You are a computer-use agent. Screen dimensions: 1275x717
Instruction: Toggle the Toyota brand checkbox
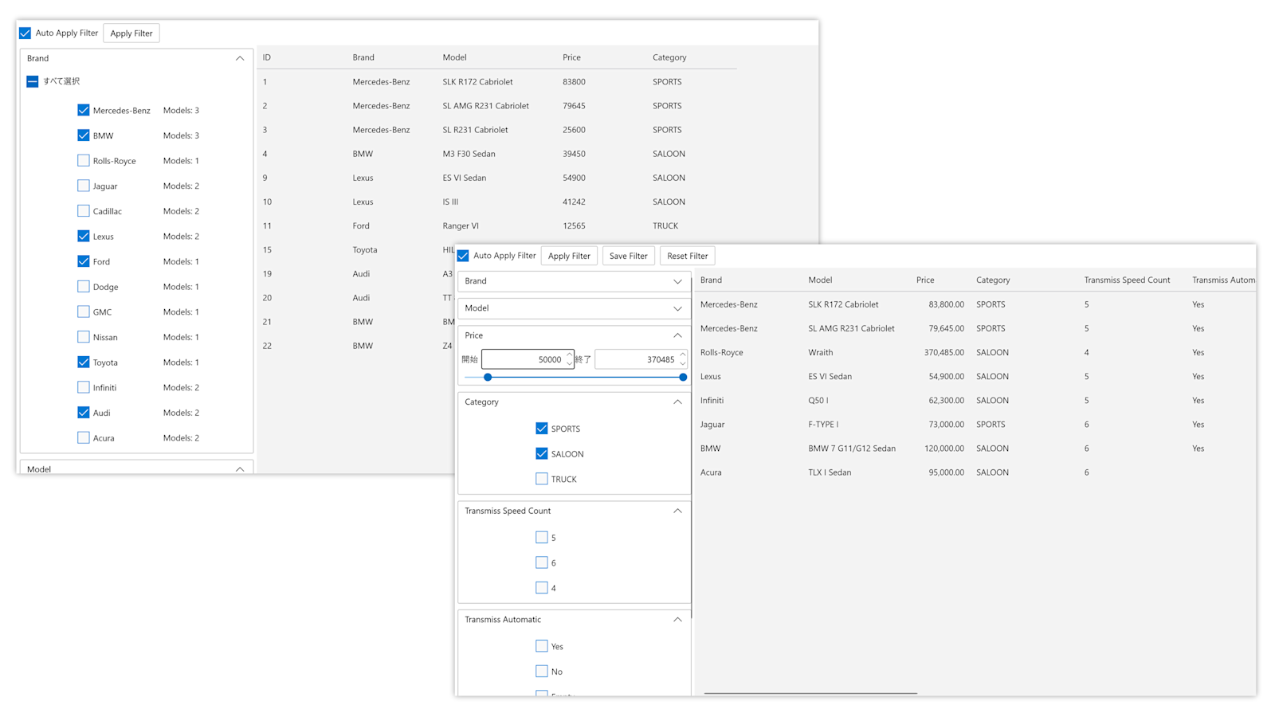click(x=84, y=362)
